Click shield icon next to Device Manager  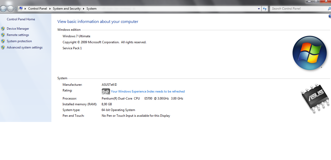point(3,29)
